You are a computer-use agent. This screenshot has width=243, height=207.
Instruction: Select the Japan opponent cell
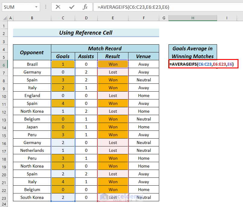tap(32, 127)
